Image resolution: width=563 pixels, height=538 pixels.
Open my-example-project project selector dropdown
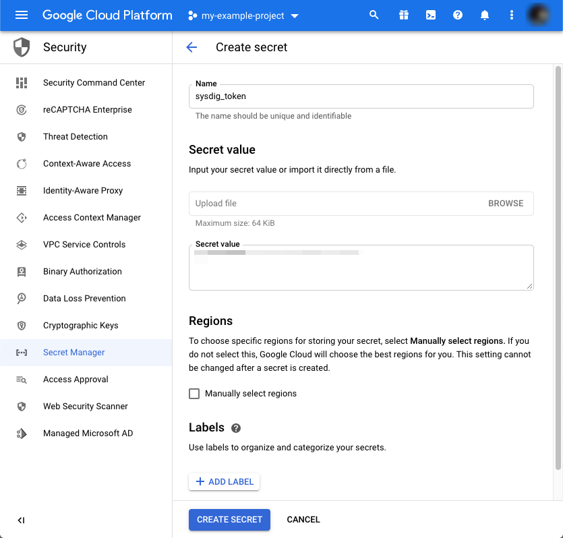pyautogui.click(x=243, y=16)
